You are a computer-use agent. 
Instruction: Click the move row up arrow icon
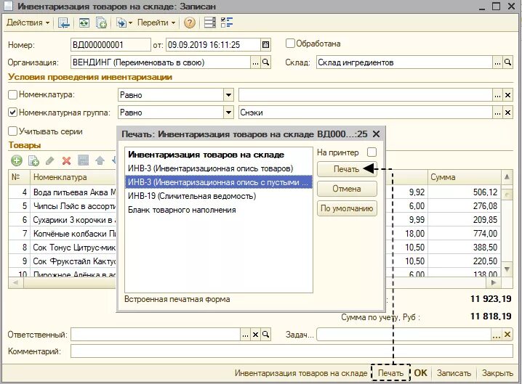[x=100, y=161]
